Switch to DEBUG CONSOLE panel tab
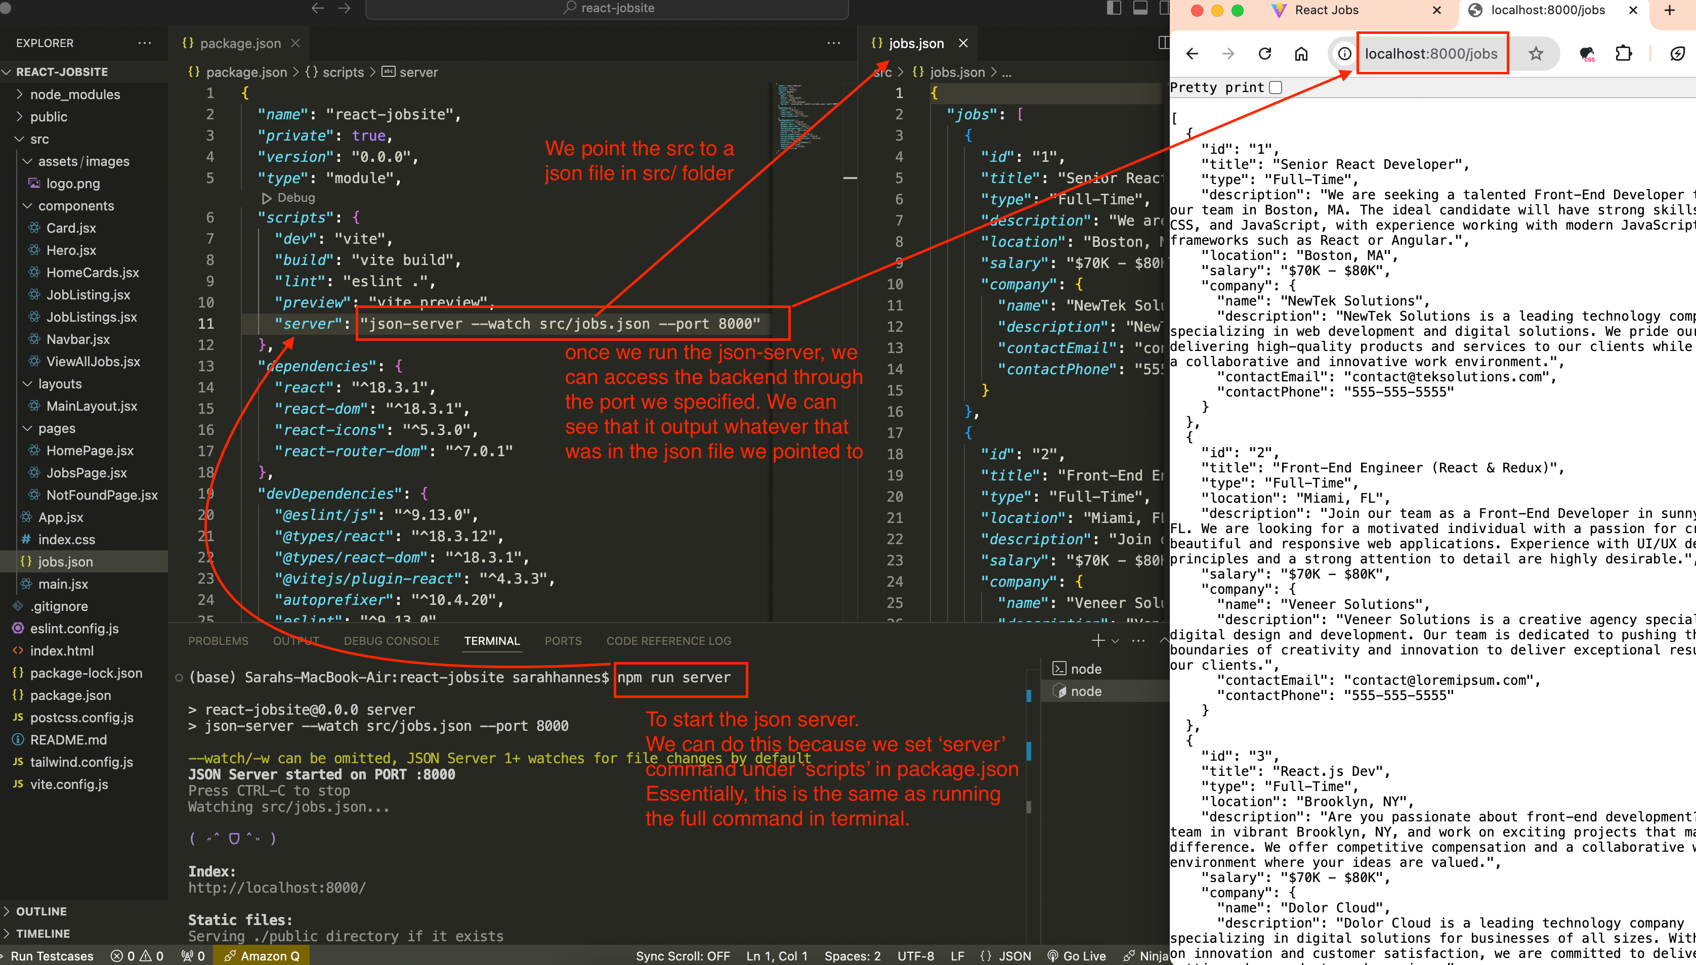 coord(391,641)
